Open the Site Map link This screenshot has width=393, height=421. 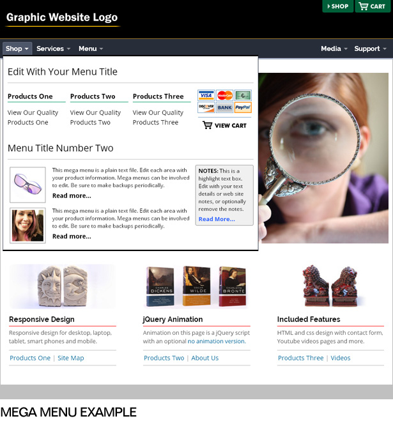click(71, 358)
